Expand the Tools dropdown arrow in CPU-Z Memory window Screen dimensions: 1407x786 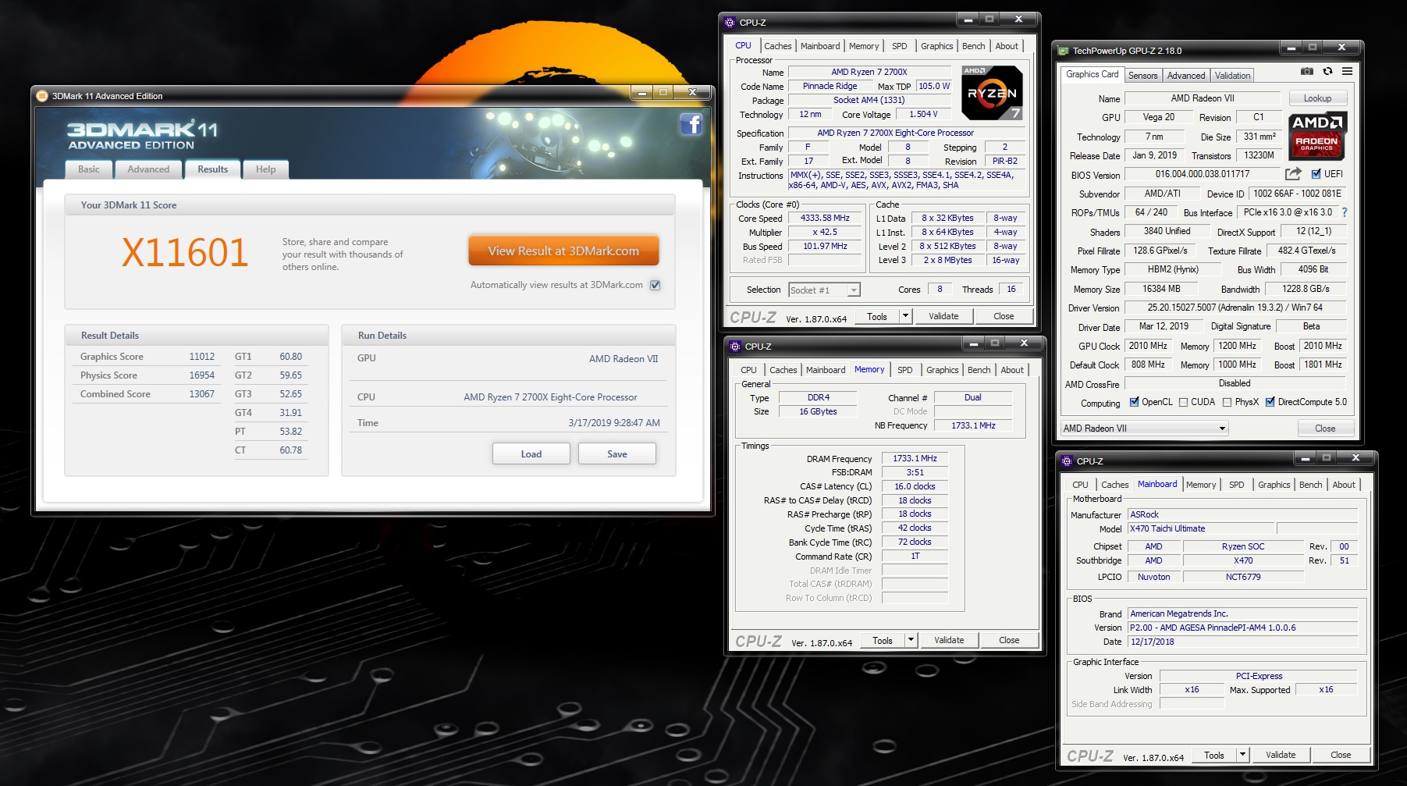pos(911,640)
